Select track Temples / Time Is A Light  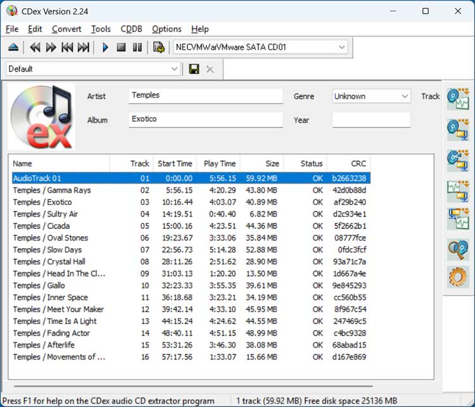click(x=191, y=322)
